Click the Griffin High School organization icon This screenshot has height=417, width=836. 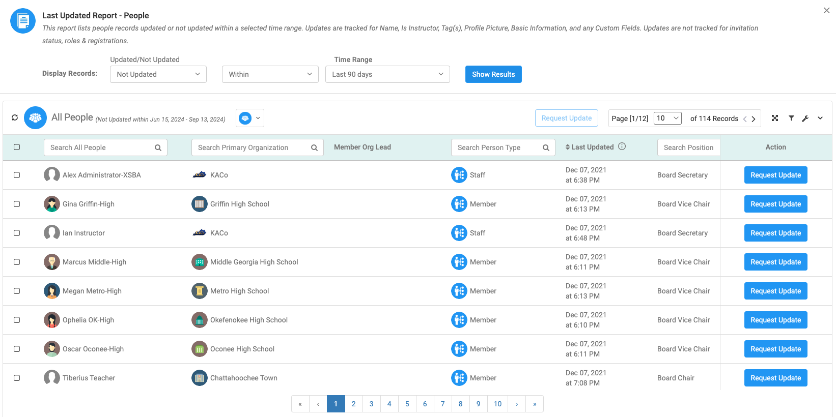(x=200, y=204)
